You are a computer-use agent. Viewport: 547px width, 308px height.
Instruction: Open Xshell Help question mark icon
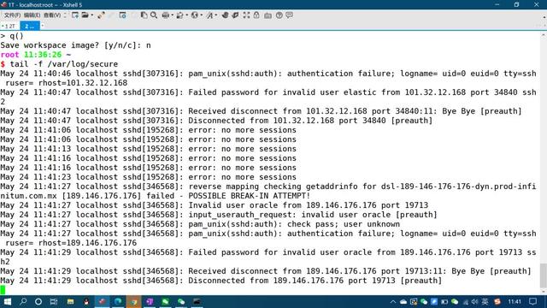(279, 15)
